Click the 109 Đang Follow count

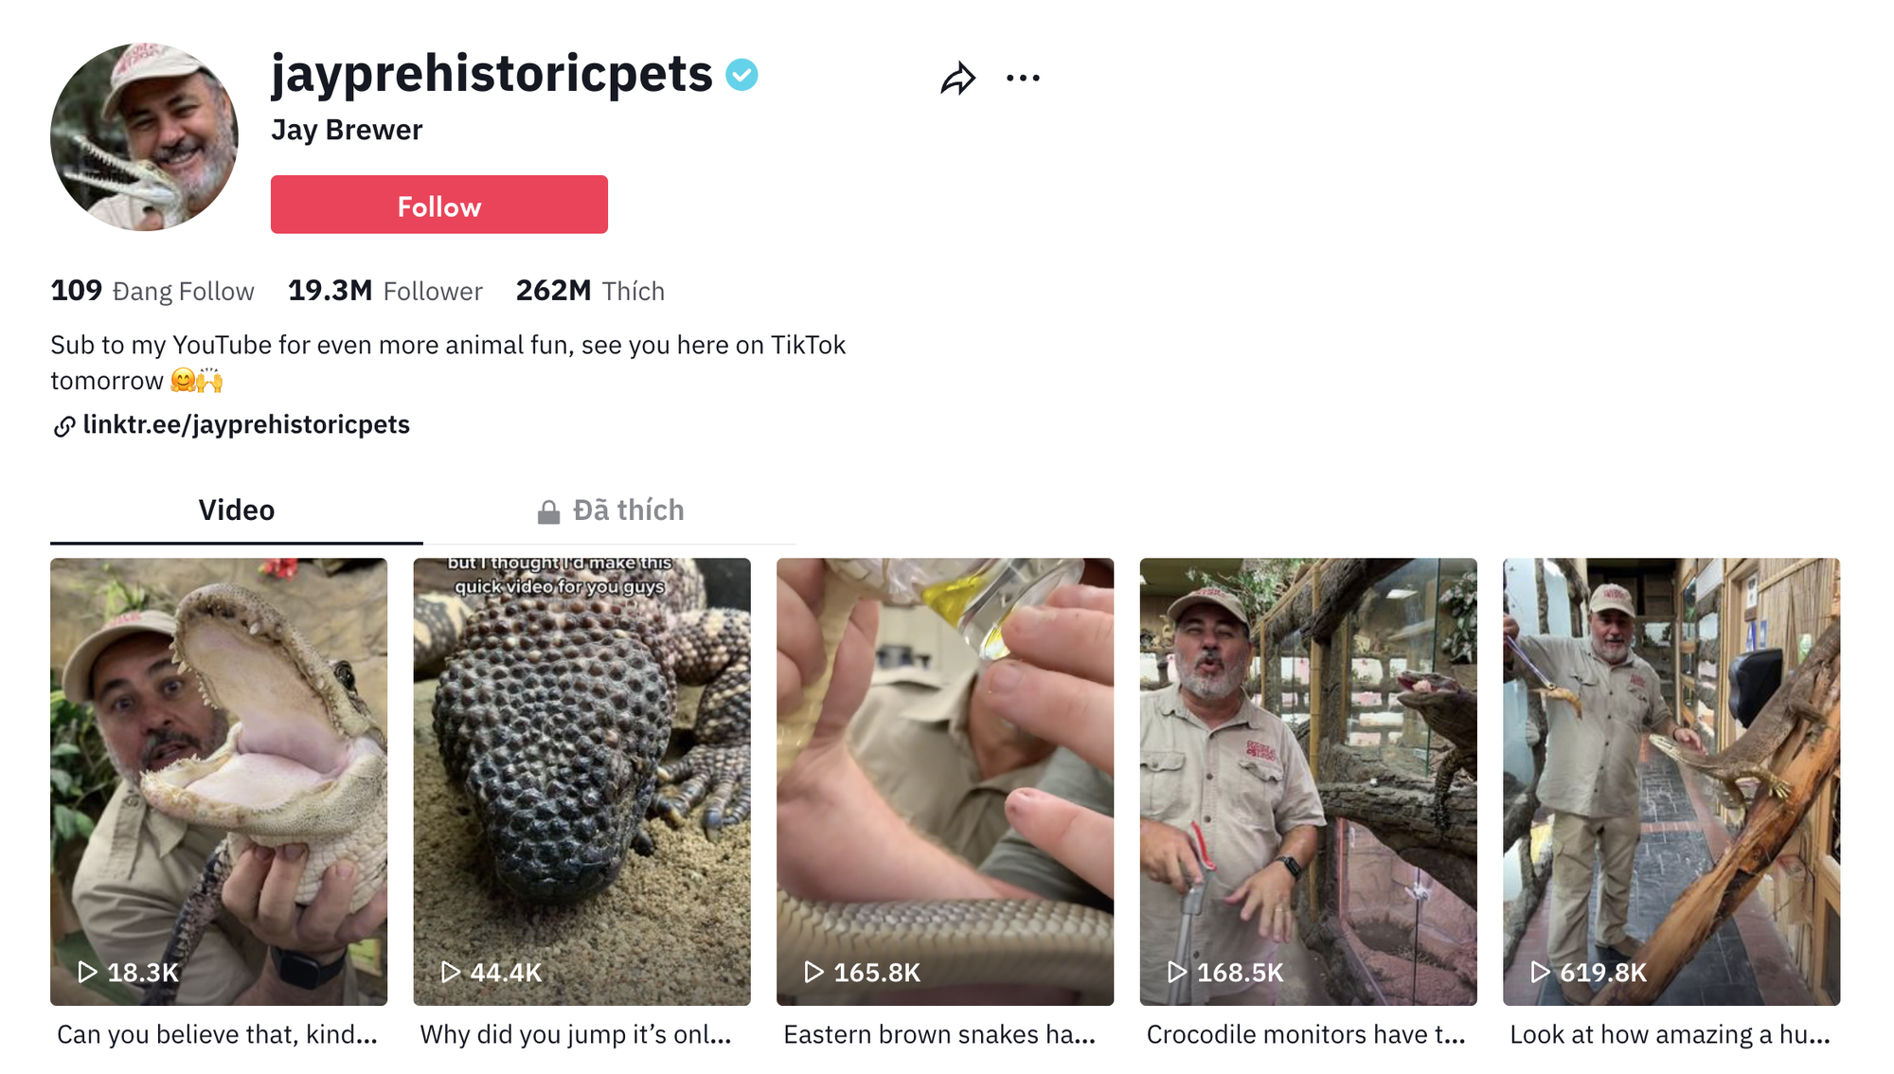pyautogui.click(x=152, y=291)
